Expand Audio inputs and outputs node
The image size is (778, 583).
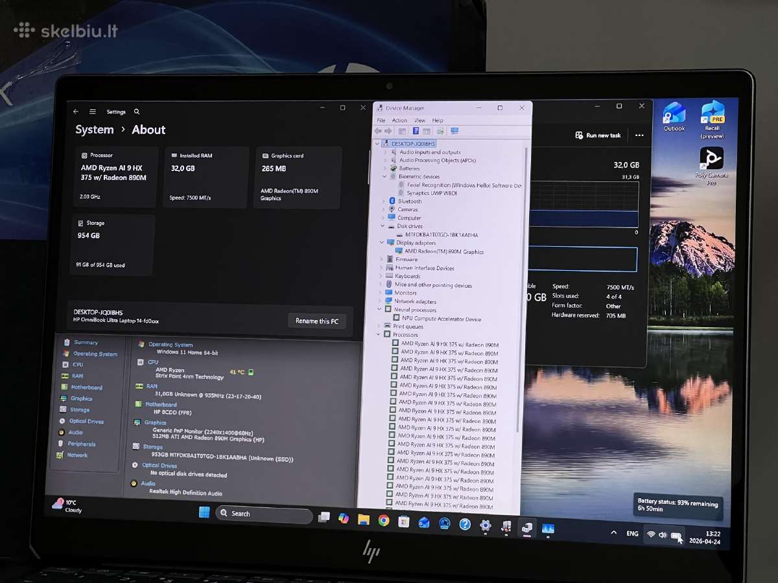point(385,152)
